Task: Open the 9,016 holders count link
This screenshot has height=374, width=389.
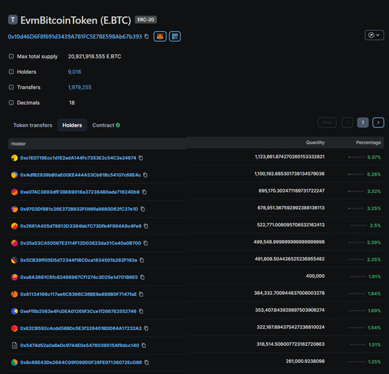Action: click(x=75, y=72)
